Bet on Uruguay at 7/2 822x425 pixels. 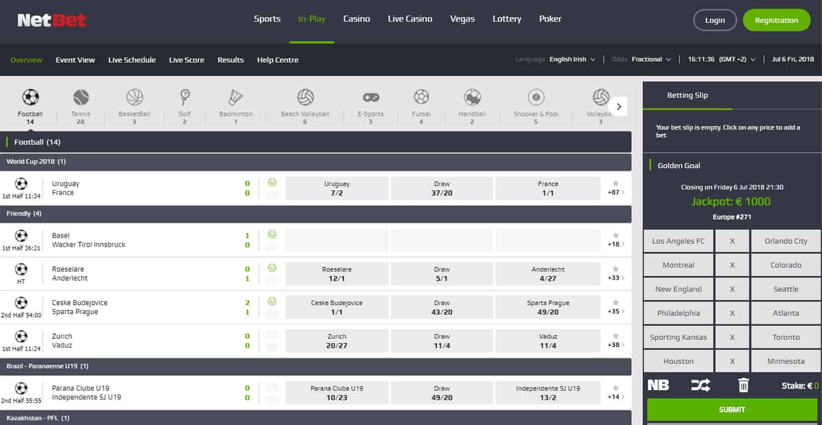coord(336,188)
